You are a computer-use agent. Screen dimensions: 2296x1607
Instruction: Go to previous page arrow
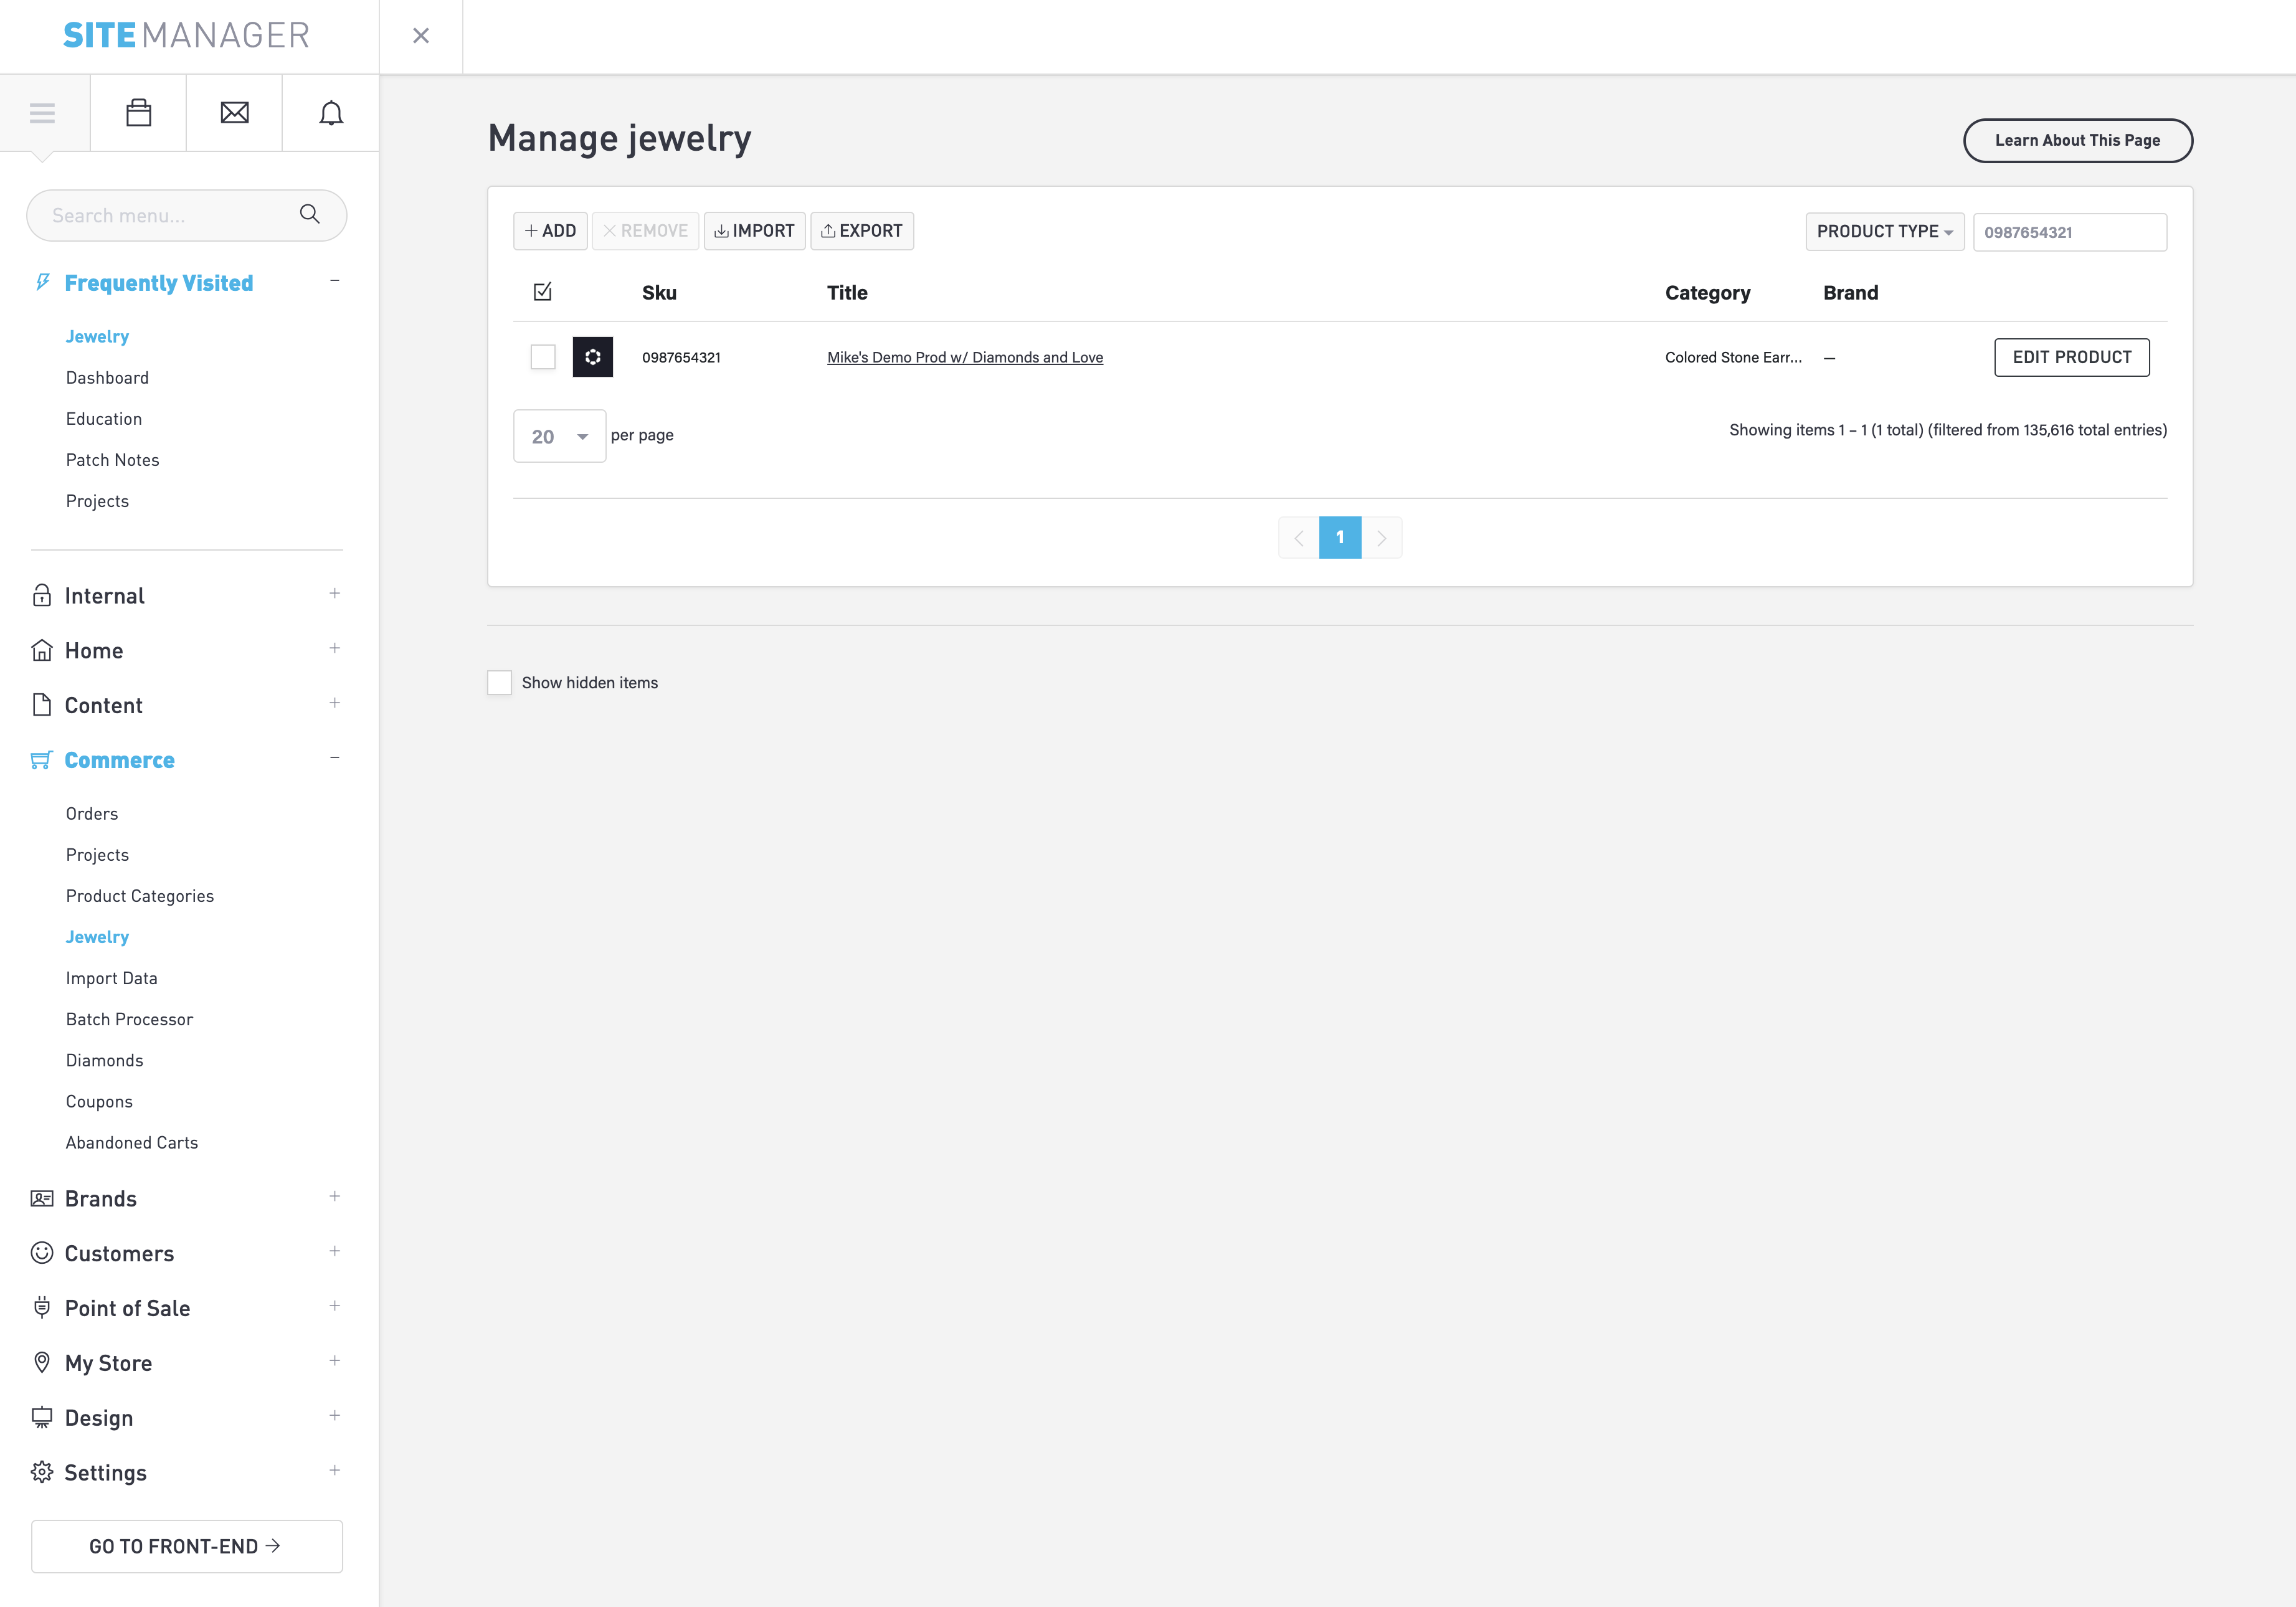pyautogui.click(x=1298, y=538)
